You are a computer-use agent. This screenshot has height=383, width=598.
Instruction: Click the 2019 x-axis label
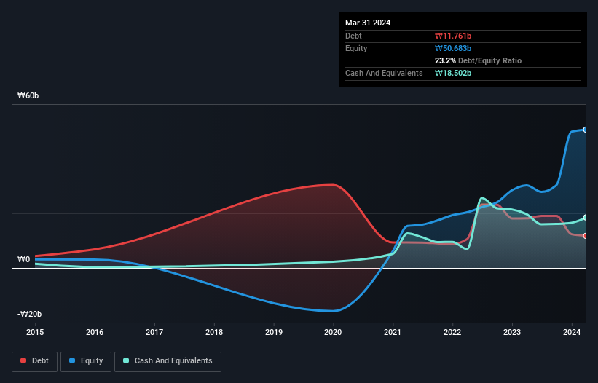click(x=274, y=332)
